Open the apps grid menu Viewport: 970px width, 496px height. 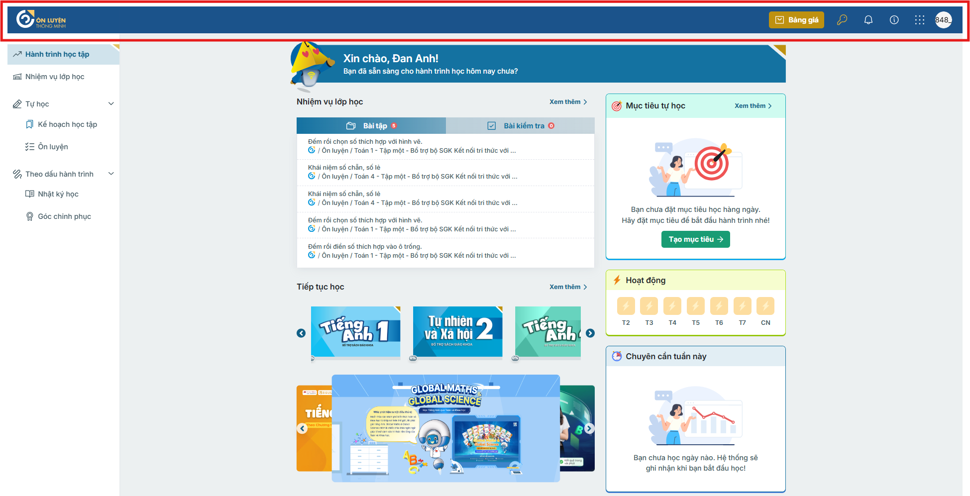920,20
